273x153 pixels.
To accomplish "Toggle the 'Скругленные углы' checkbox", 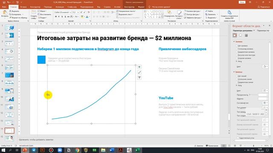I will (x=238, y=138).
